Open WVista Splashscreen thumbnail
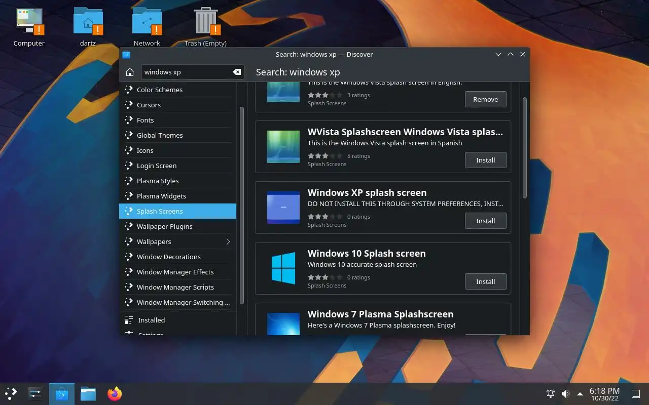 pos(283,147)
